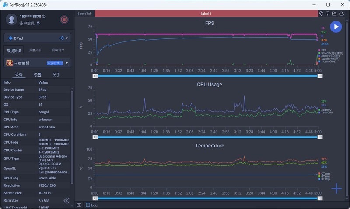Stop recording with the red stop button
The image size is (350, 209).
(x=64, y=19)
